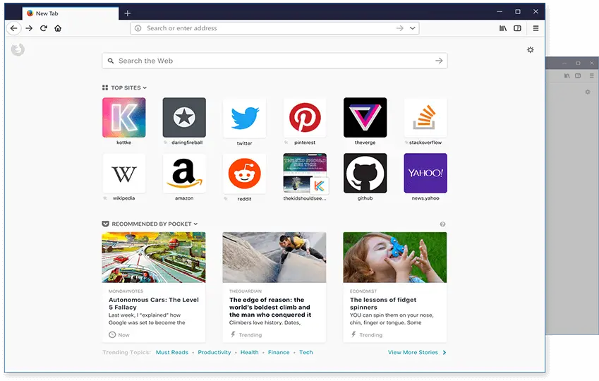Image resolution: width=599 pixels, height=381 pixels.
Task: Open the daringfireball top site tile
Action: pyautogui.click(x=184, y=117)
